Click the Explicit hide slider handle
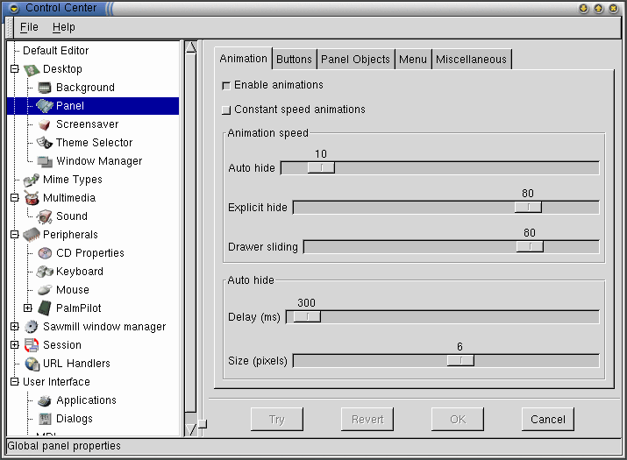This screenshot has width=627, height=460. [x=528, y=207]
